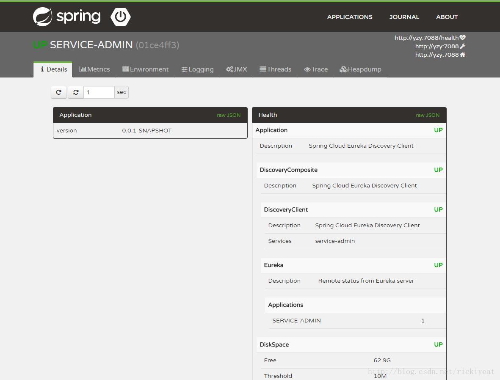
Task: Click the Spring Boot logo badge
Action: pos(120,17)
